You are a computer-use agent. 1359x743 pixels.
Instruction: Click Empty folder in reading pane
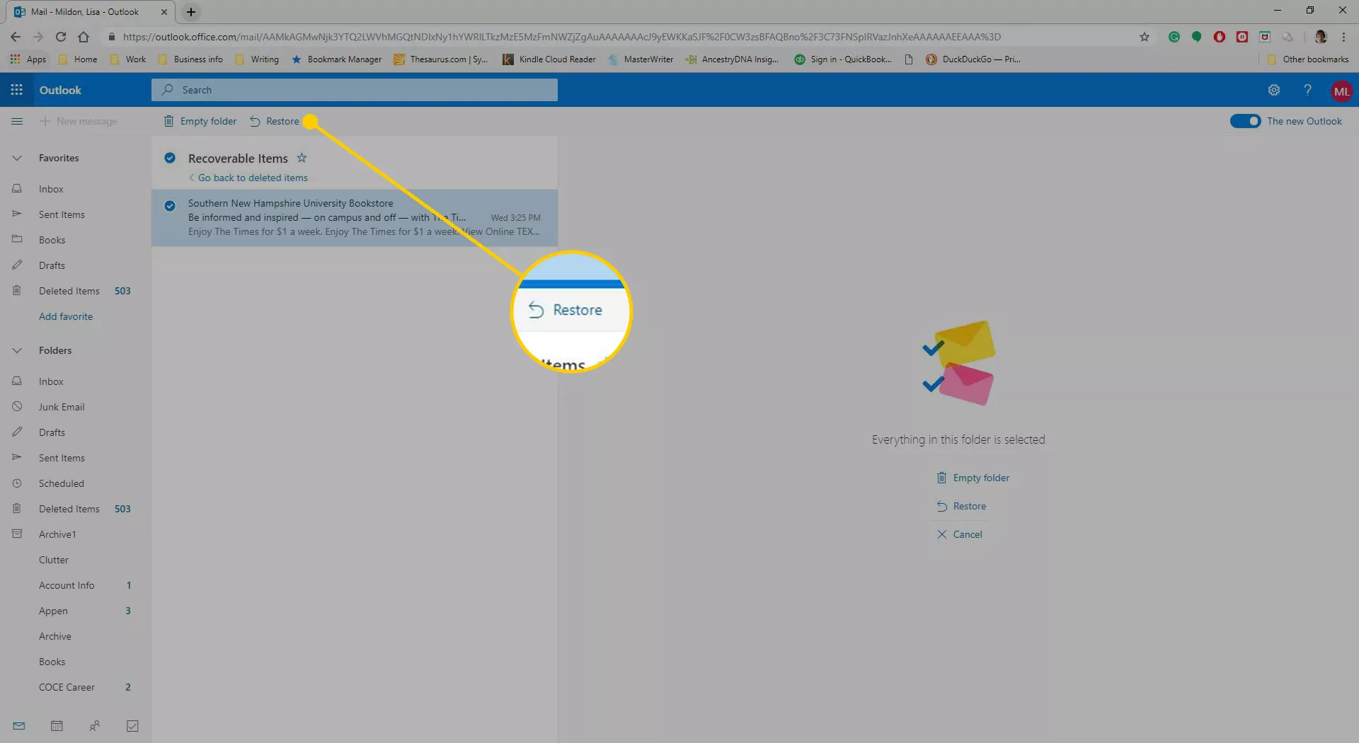(x=973, y=478)
